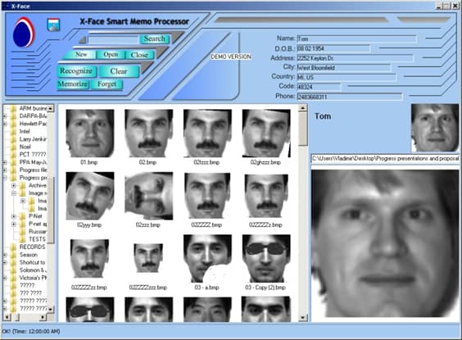The height and width of the screenshot is (340, 462).
Task: Select the 02.bmp face thumbnail
Action: pyautogui.click(x=149, y=134)
